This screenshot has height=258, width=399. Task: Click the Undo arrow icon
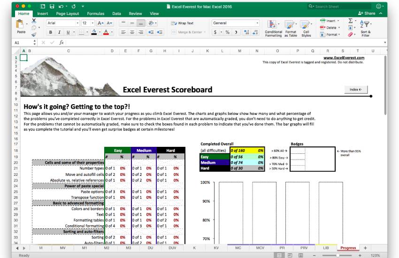[61, 7]
